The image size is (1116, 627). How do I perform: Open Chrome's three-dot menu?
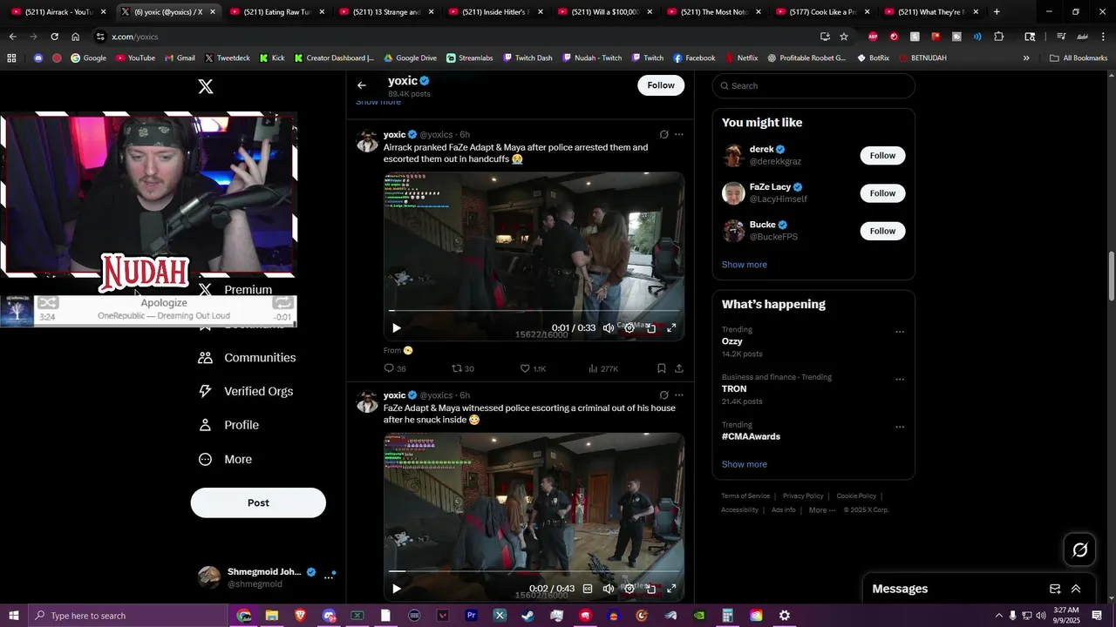[1104, 37]
